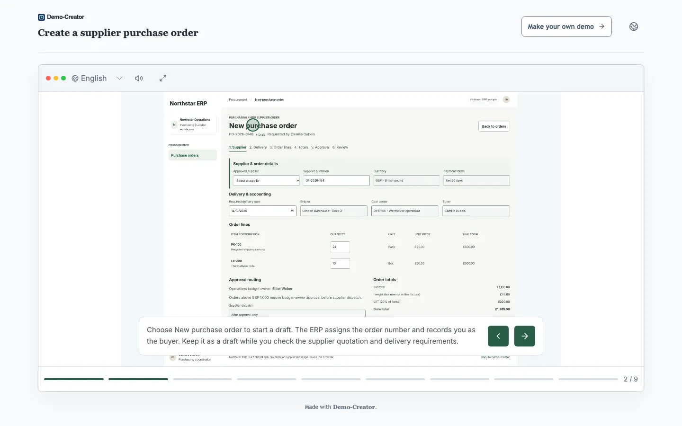
Task: Click the Back to orders button
Action: click(x=494, y=126)
